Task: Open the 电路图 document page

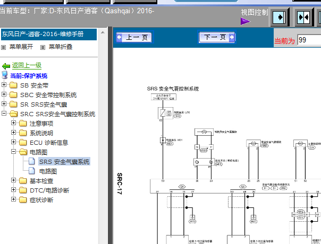Action: click(48, 171)
